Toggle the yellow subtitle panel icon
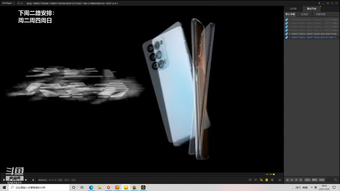Viewport: 340px width, 191px height. 267,180
